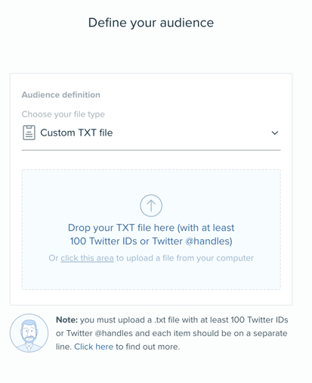Click the chevron arrow of file type selector
The width and height of the screenshot is (312, 383).
275,132
